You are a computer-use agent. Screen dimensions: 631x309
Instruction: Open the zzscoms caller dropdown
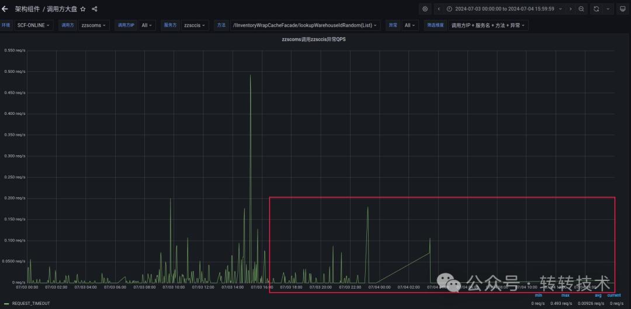point(93,25)
